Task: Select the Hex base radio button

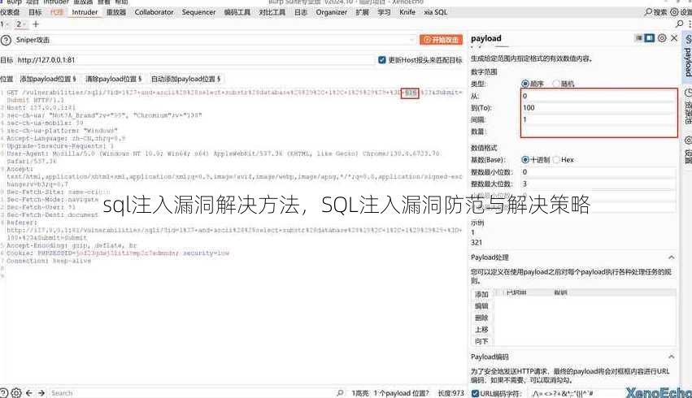Action: click(556, 159)
